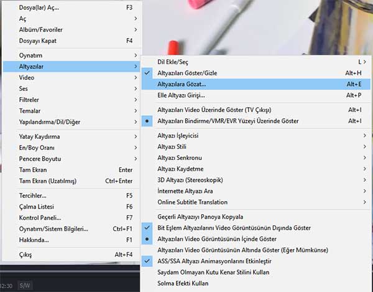
Task: Select Altyazıları Video Görüntüsünün Altında Göster option
Action: click(256, 250)
